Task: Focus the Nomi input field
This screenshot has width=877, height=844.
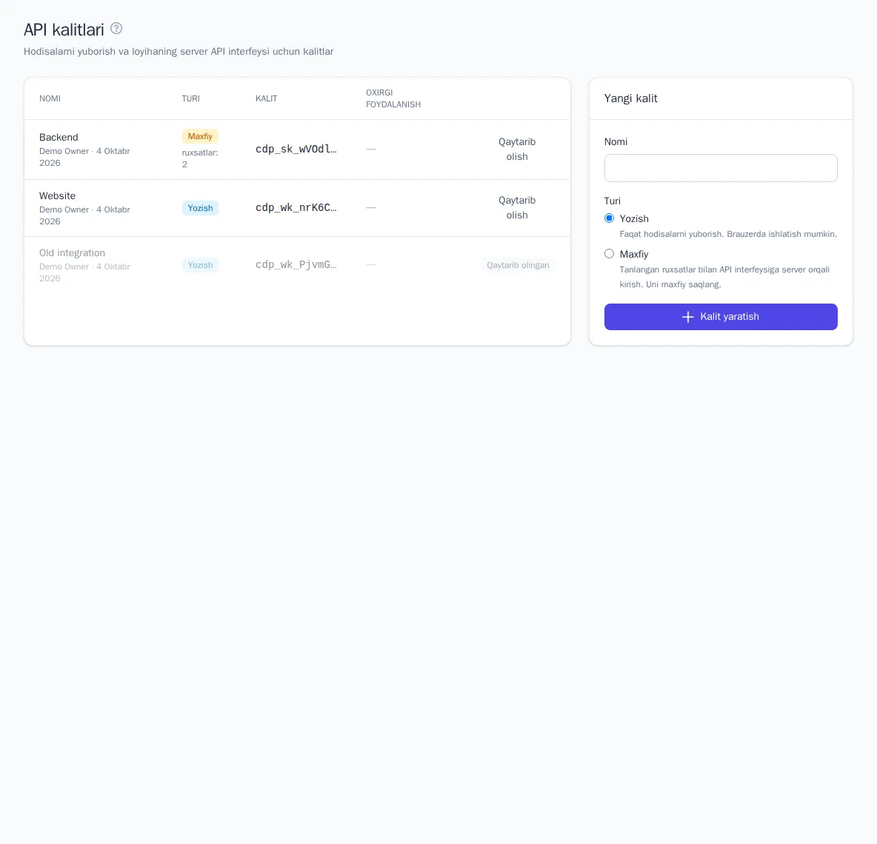Action: [721, 167]
